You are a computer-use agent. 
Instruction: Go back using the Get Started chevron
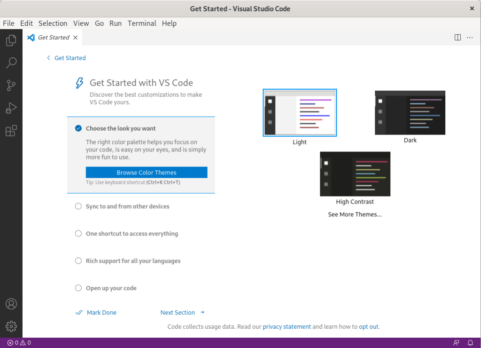[48, 58]
